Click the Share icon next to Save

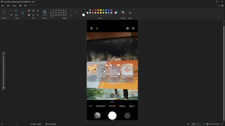(25, 6)
